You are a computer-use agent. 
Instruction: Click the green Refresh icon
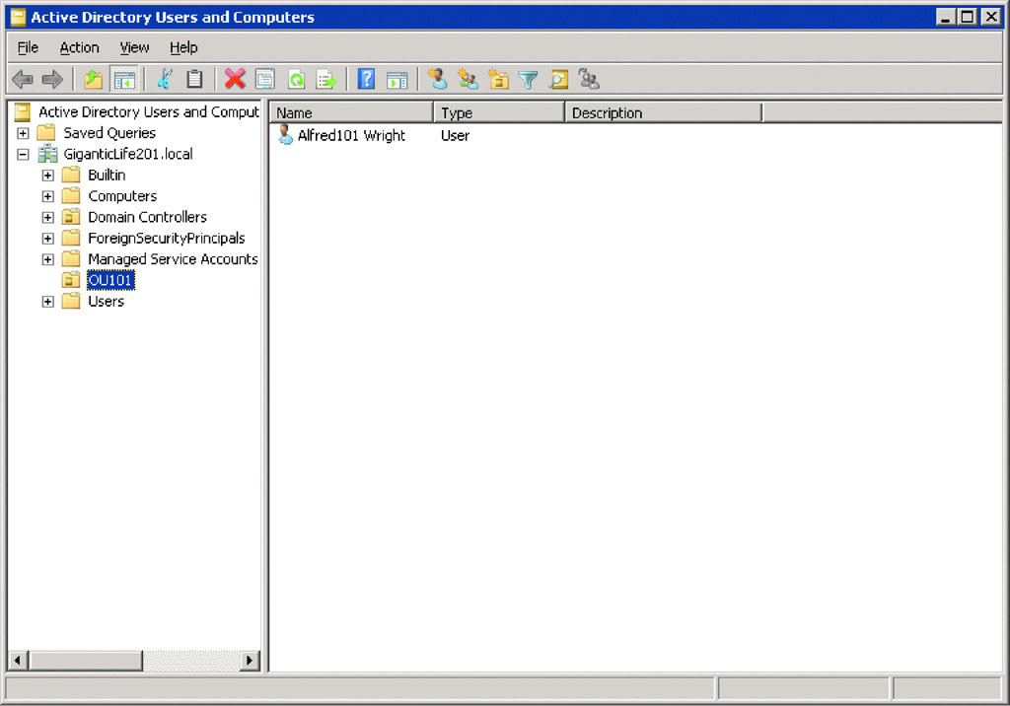296,80
